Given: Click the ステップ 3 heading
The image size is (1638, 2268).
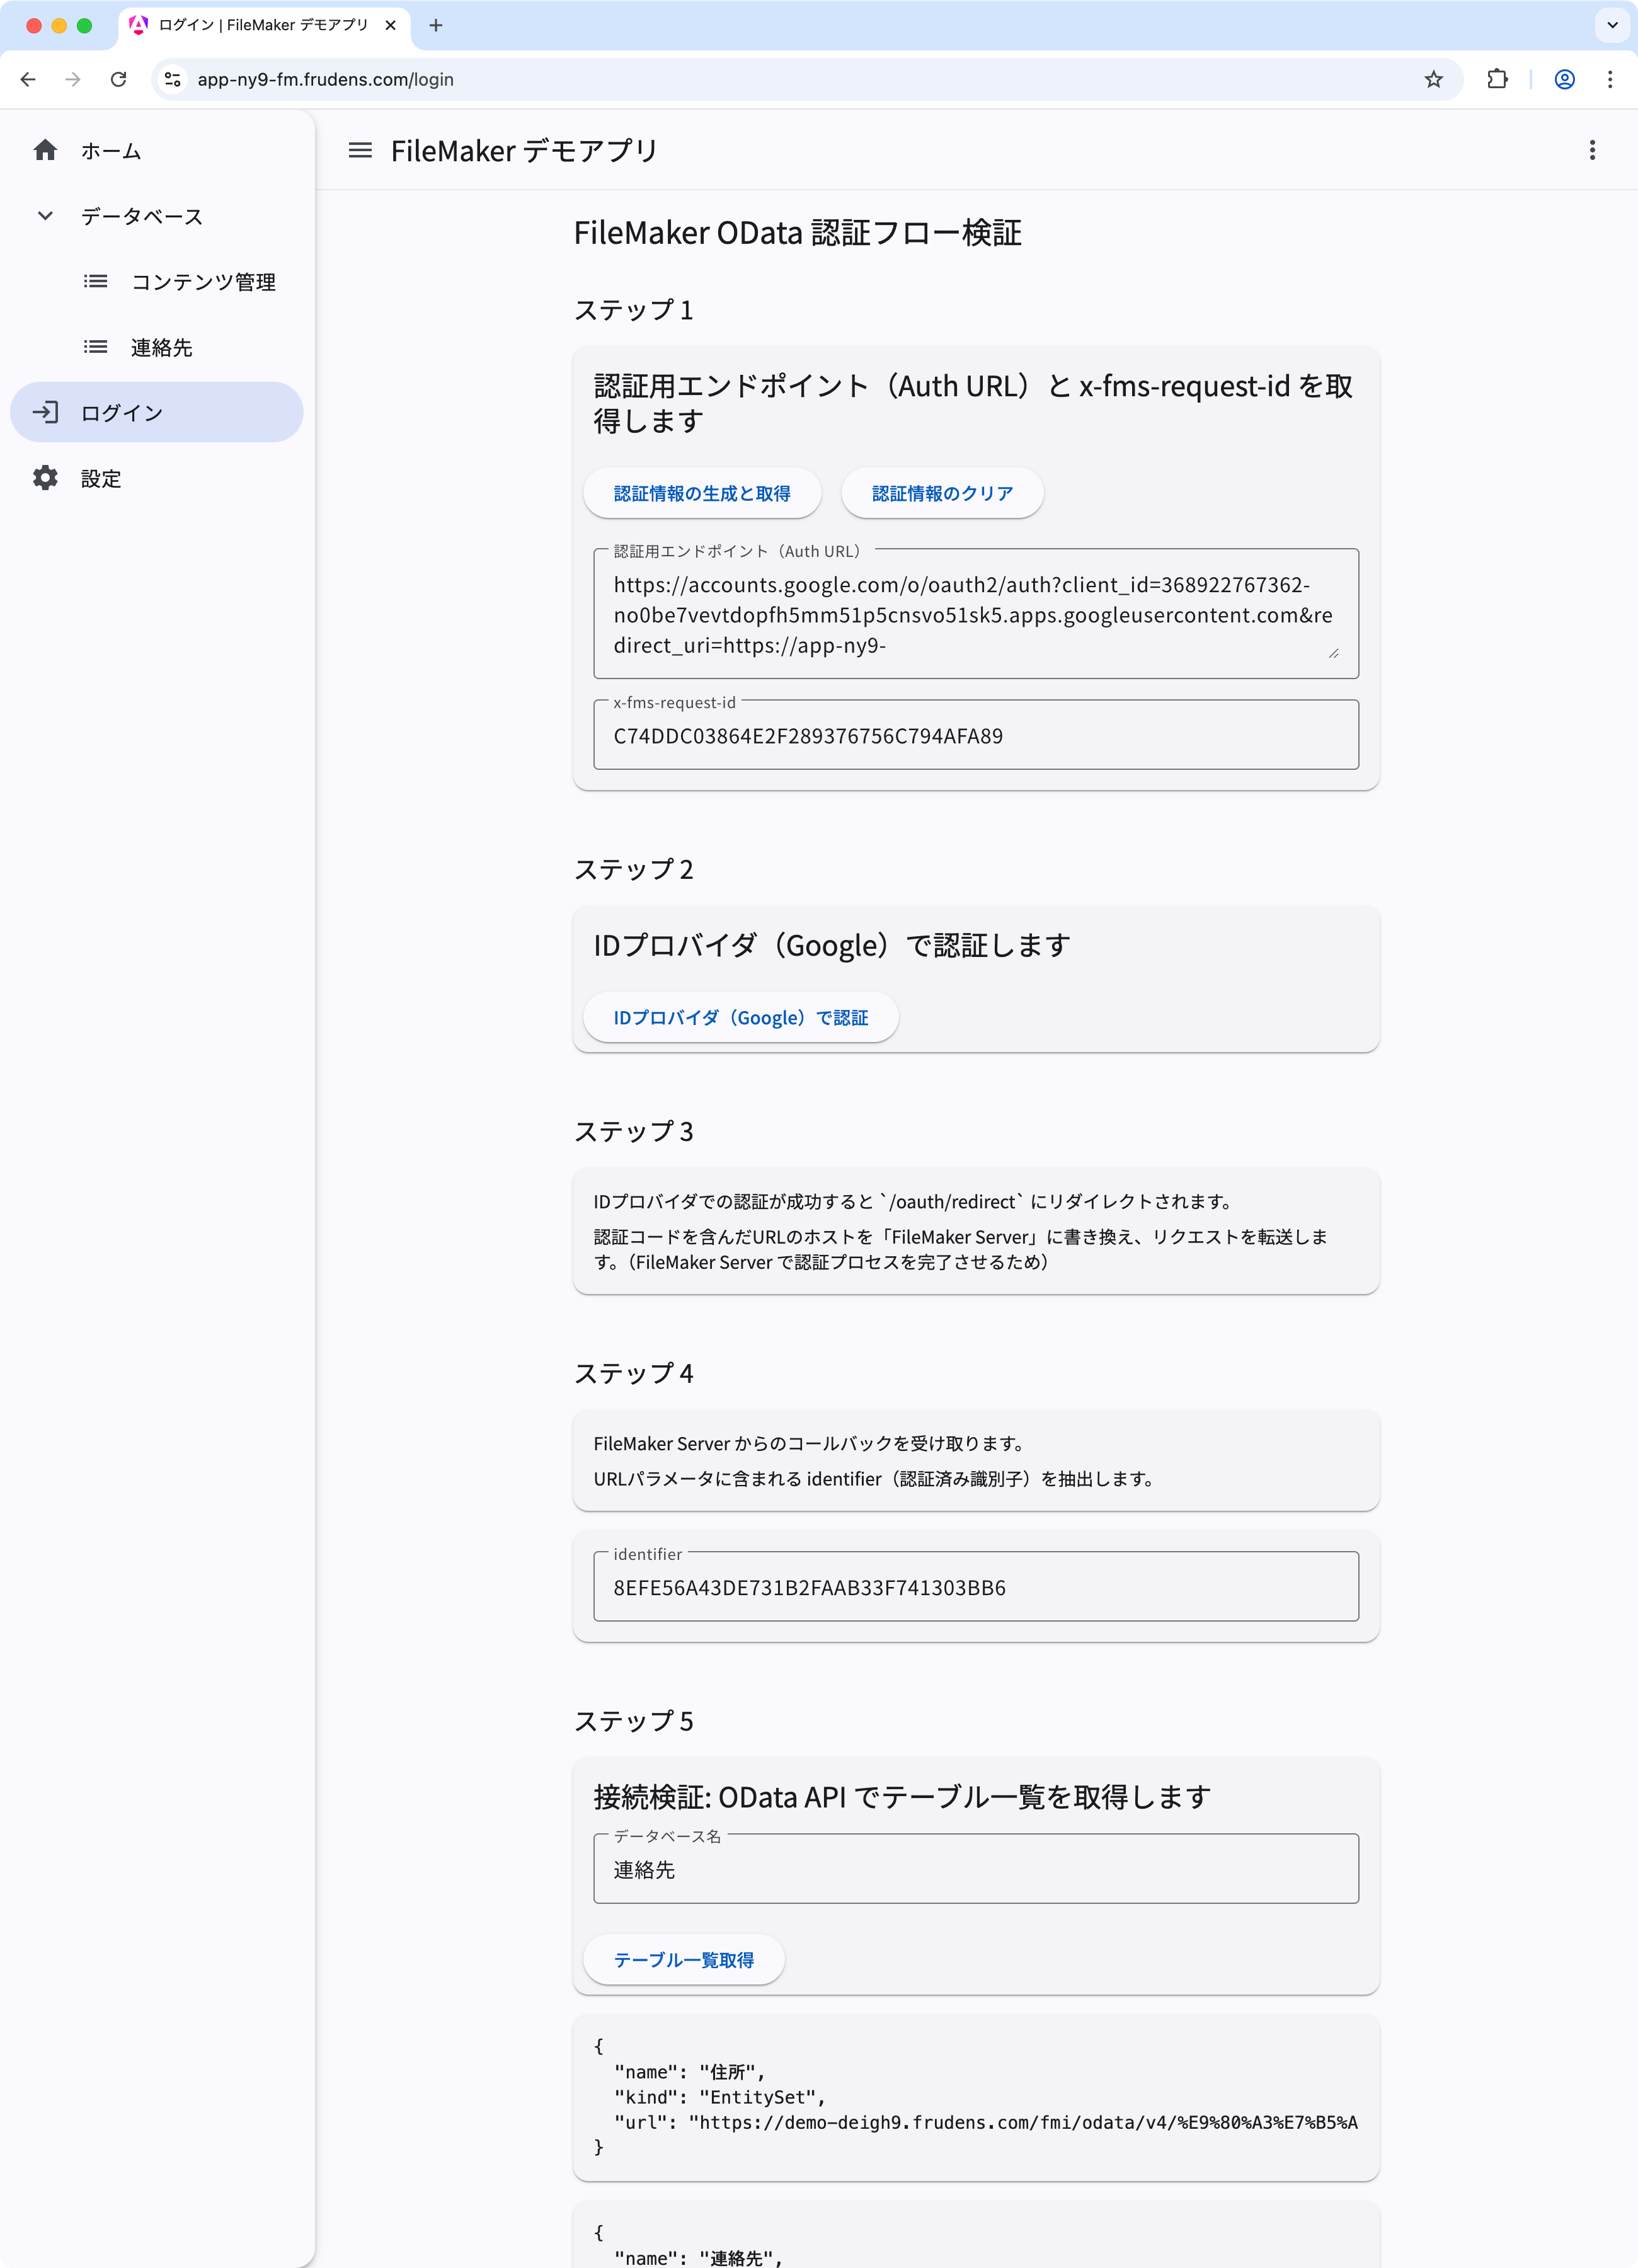Looking at the screenshot, I should (x=633, y=1131).
